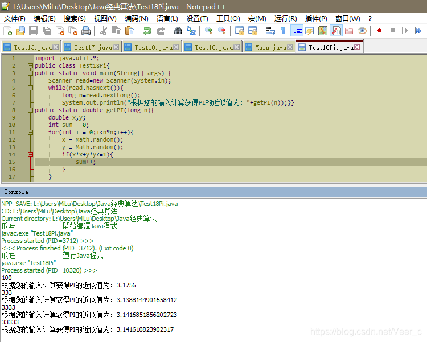The width and height of the screenshot is (427, 342).
Task: Open Find with the binoculars icon
Action: [178, 31]
